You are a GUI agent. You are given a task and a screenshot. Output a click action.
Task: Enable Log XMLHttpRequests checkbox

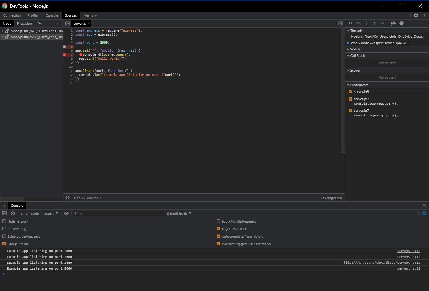[x=219, y=221]
